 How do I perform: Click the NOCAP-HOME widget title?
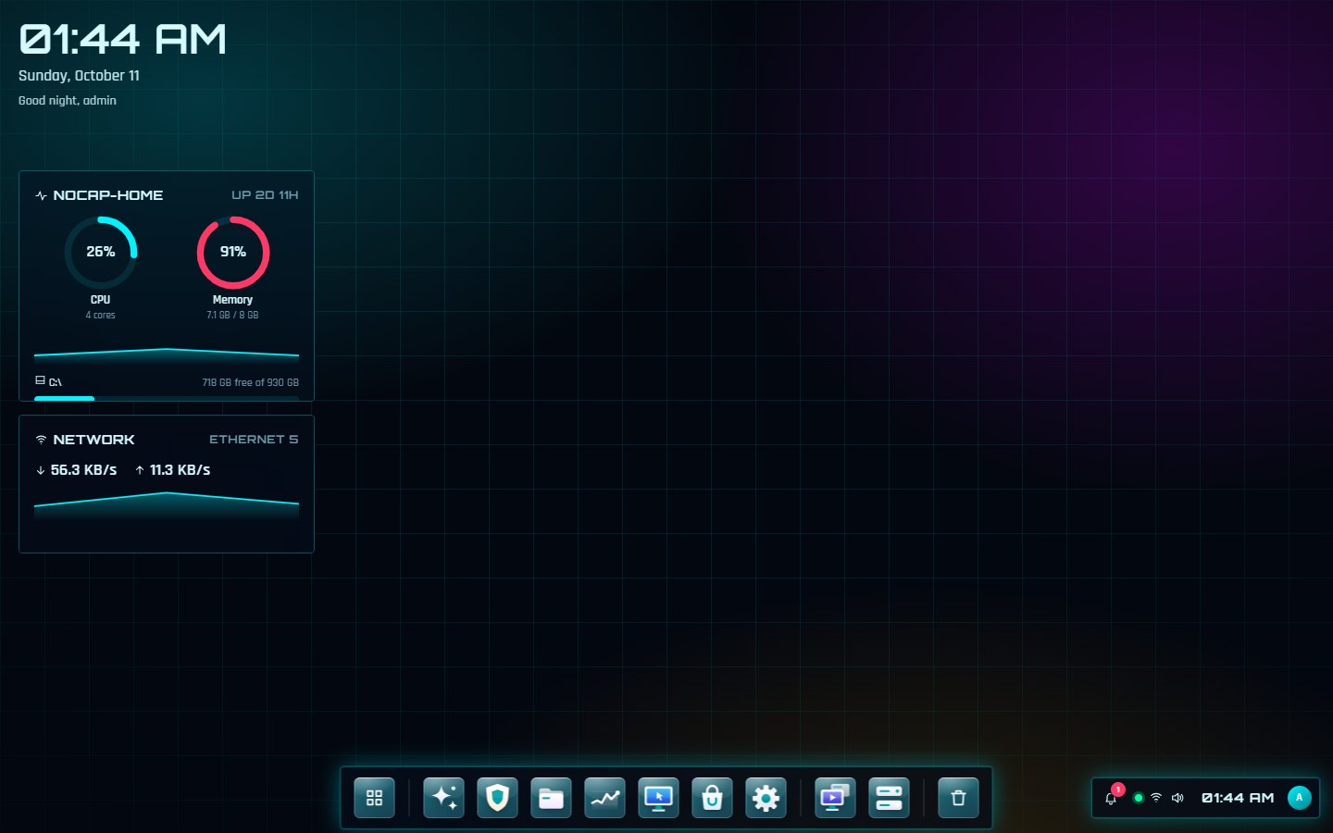pyautogui.click(x=107, y=195)
